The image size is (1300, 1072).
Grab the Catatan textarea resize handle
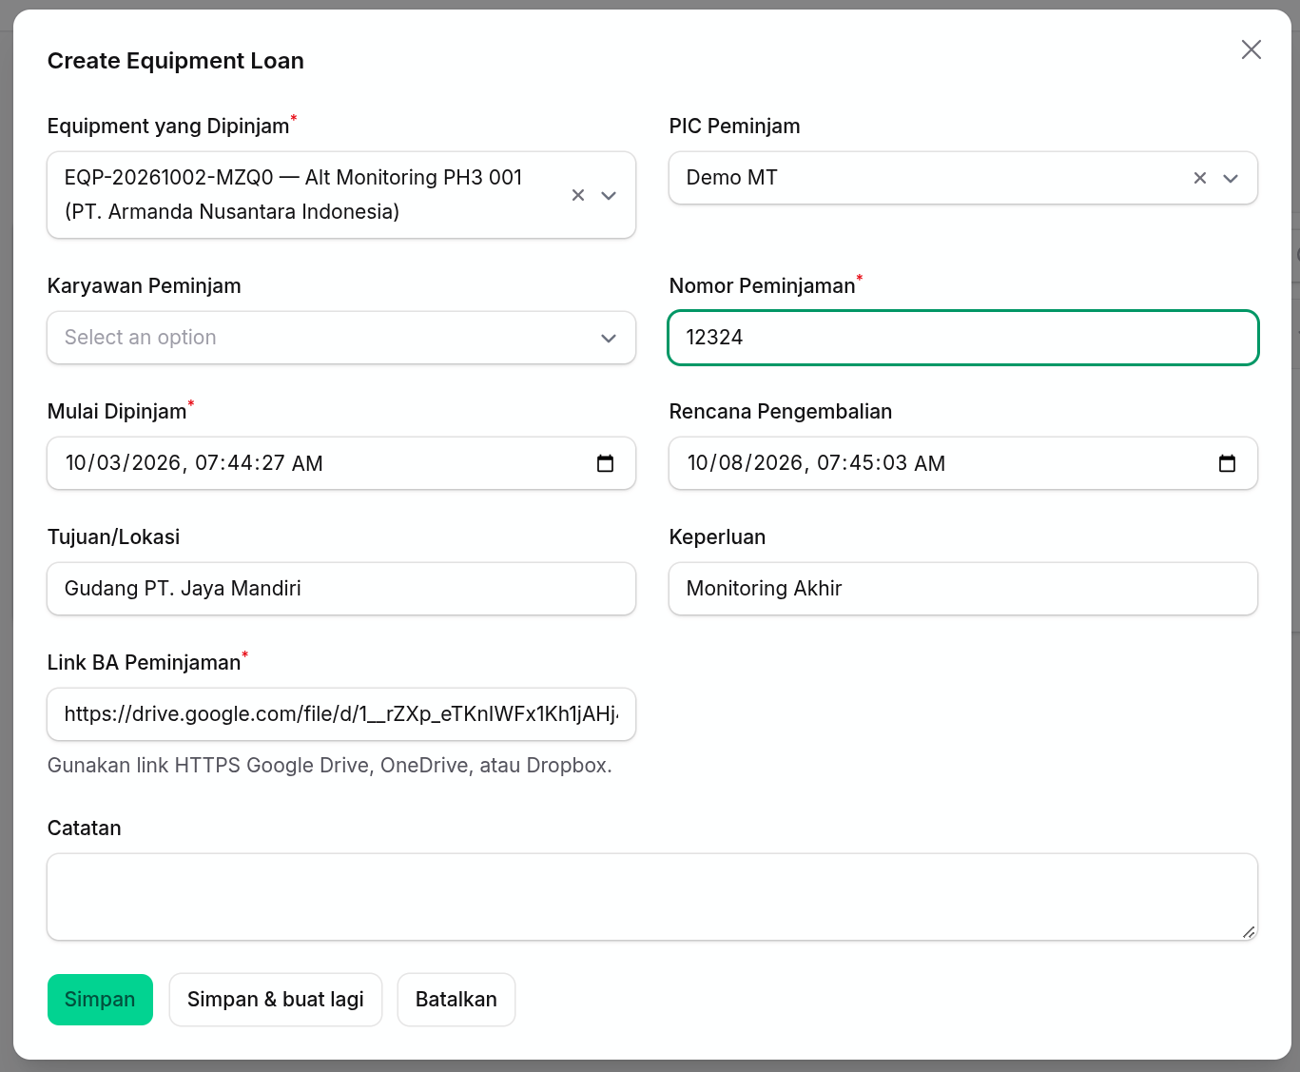[1249, 932]
